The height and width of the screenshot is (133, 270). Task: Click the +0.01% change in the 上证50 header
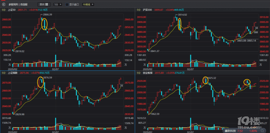pos(33,10)
